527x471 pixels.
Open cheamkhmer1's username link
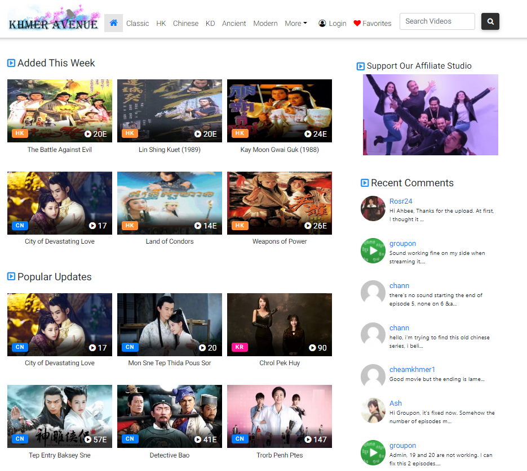click(412, 369)
